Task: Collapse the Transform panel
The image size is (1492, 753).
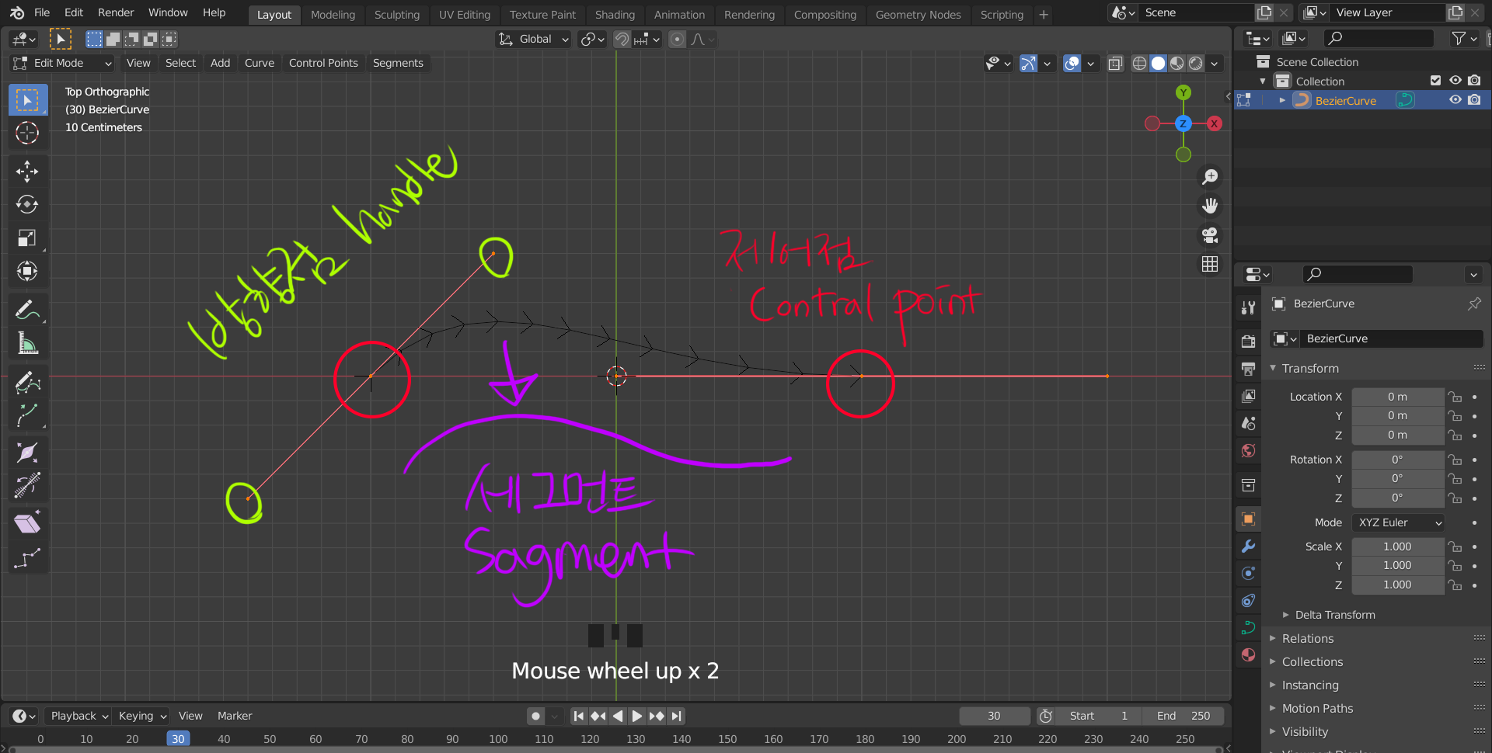Action: tap(1309, 369)
